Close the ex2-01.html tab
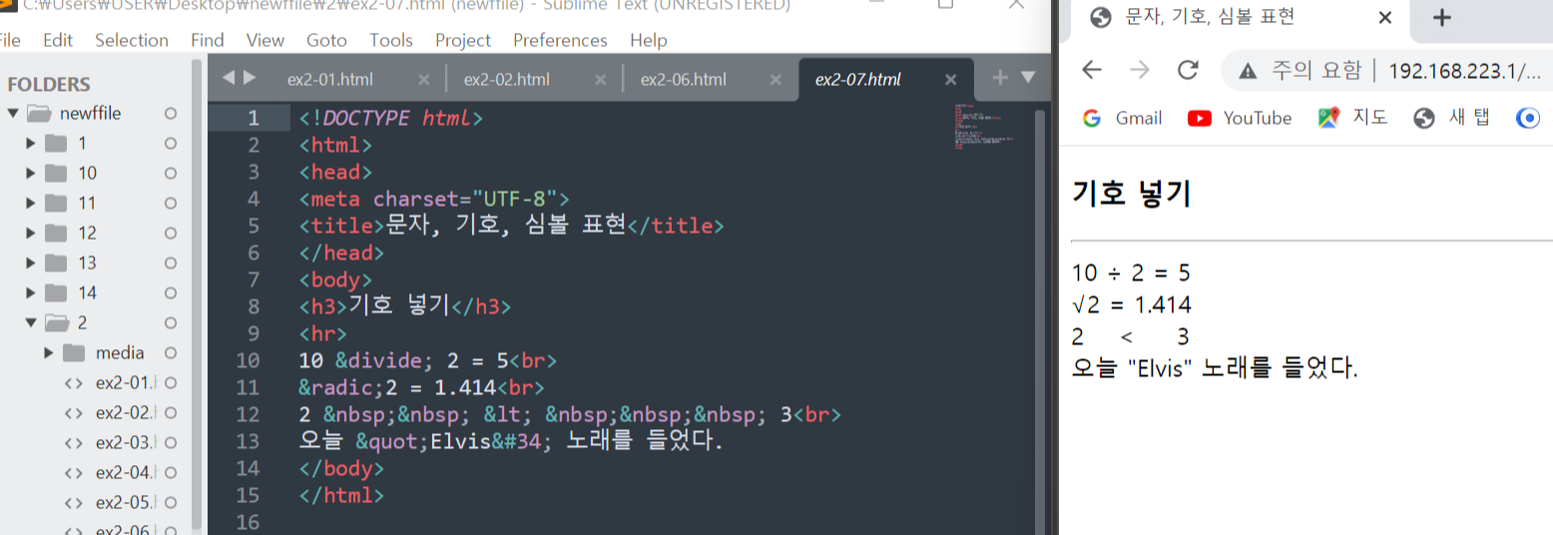The image size is (1553, 535). pos(424,80)
